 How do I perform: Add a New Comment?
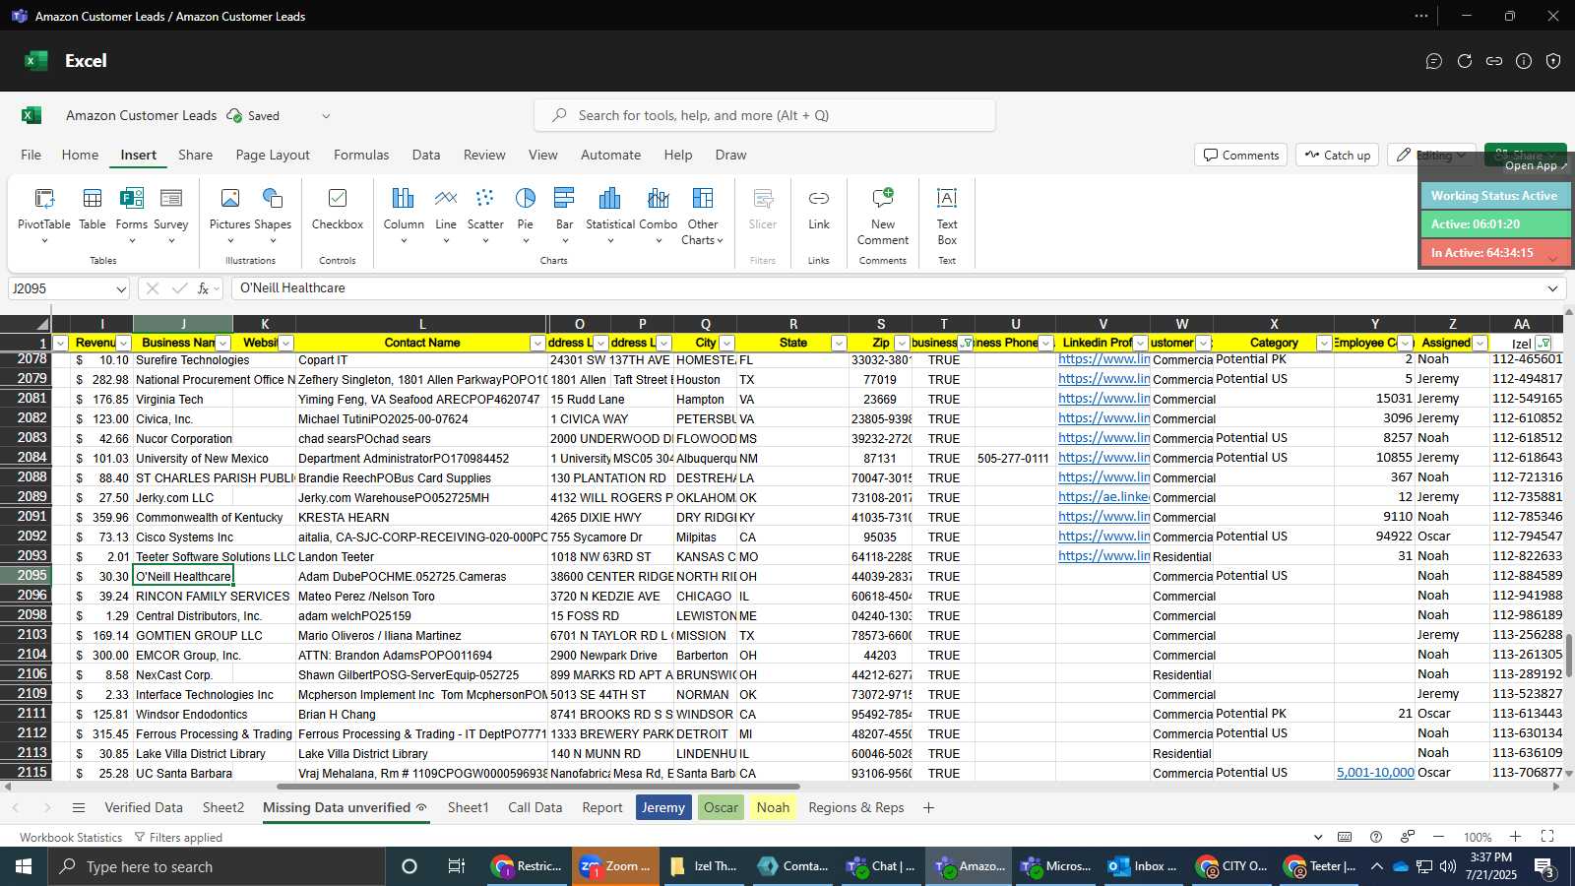[883, 216]
